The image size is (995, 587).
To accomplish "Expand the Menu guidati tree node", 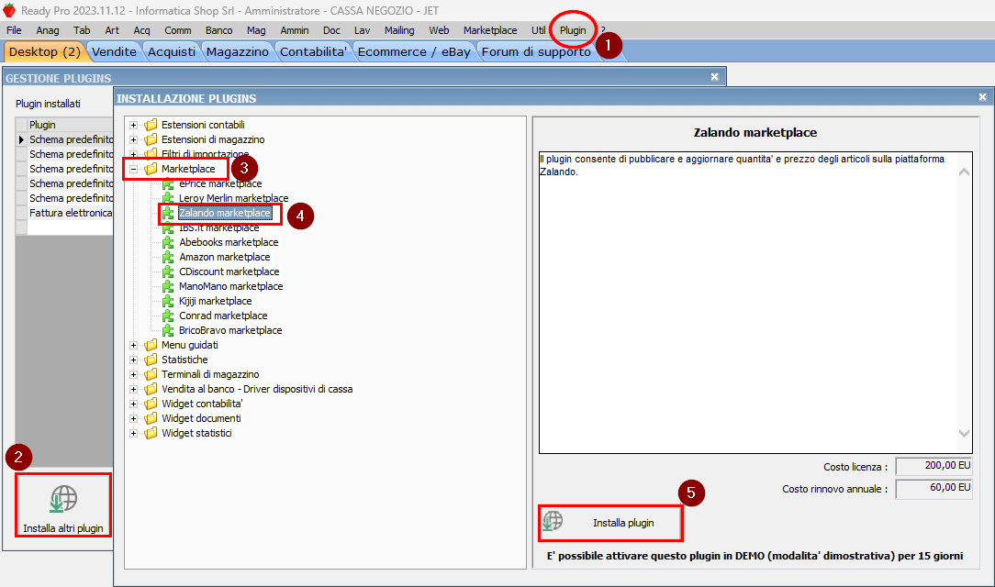I will (x=133, y=346).
